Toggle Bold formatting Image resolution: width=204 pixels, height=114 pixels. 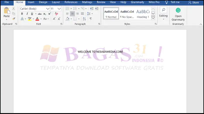(22, 14)
